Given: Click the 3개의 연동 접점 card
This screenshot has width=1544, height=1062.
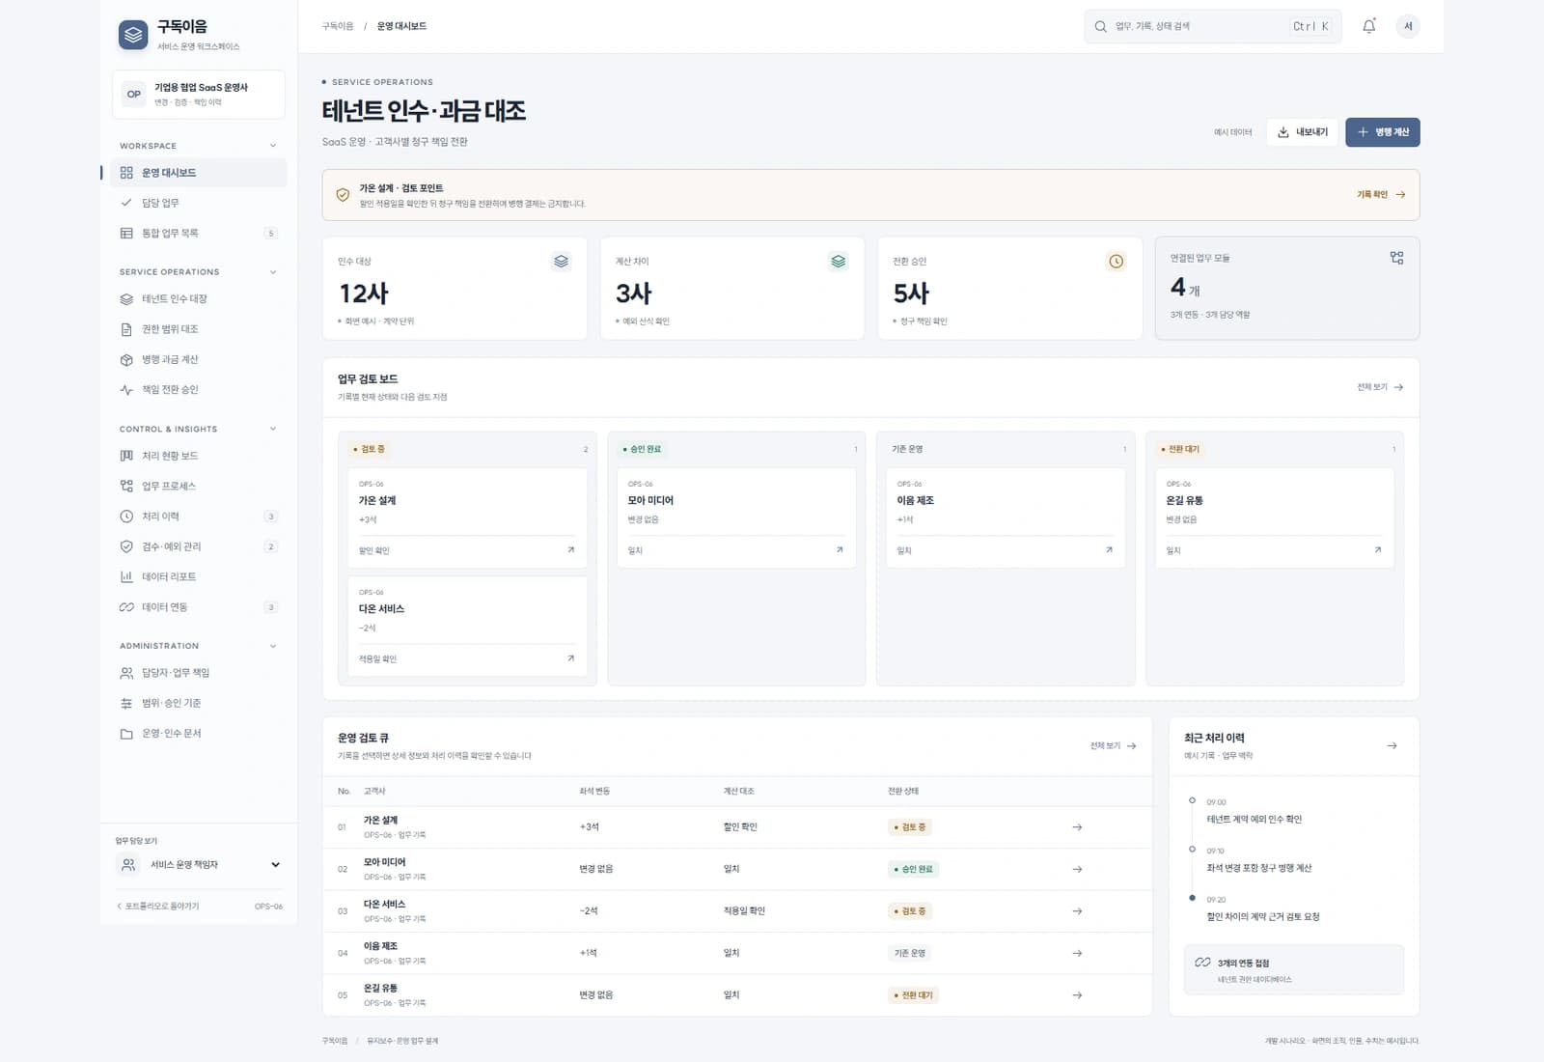Looking at the screenshot, I should (x=1294, y=970).
